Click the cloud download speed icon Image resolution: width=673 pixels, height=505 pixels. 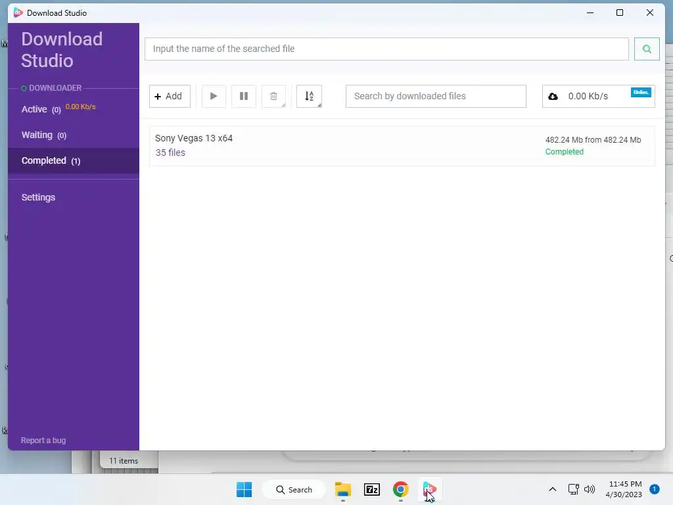[553, 96]
